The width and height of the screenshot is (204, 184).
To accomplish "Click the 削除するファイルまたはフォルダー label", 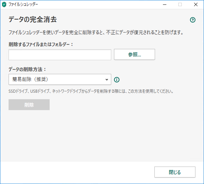I will pos(41,44).
